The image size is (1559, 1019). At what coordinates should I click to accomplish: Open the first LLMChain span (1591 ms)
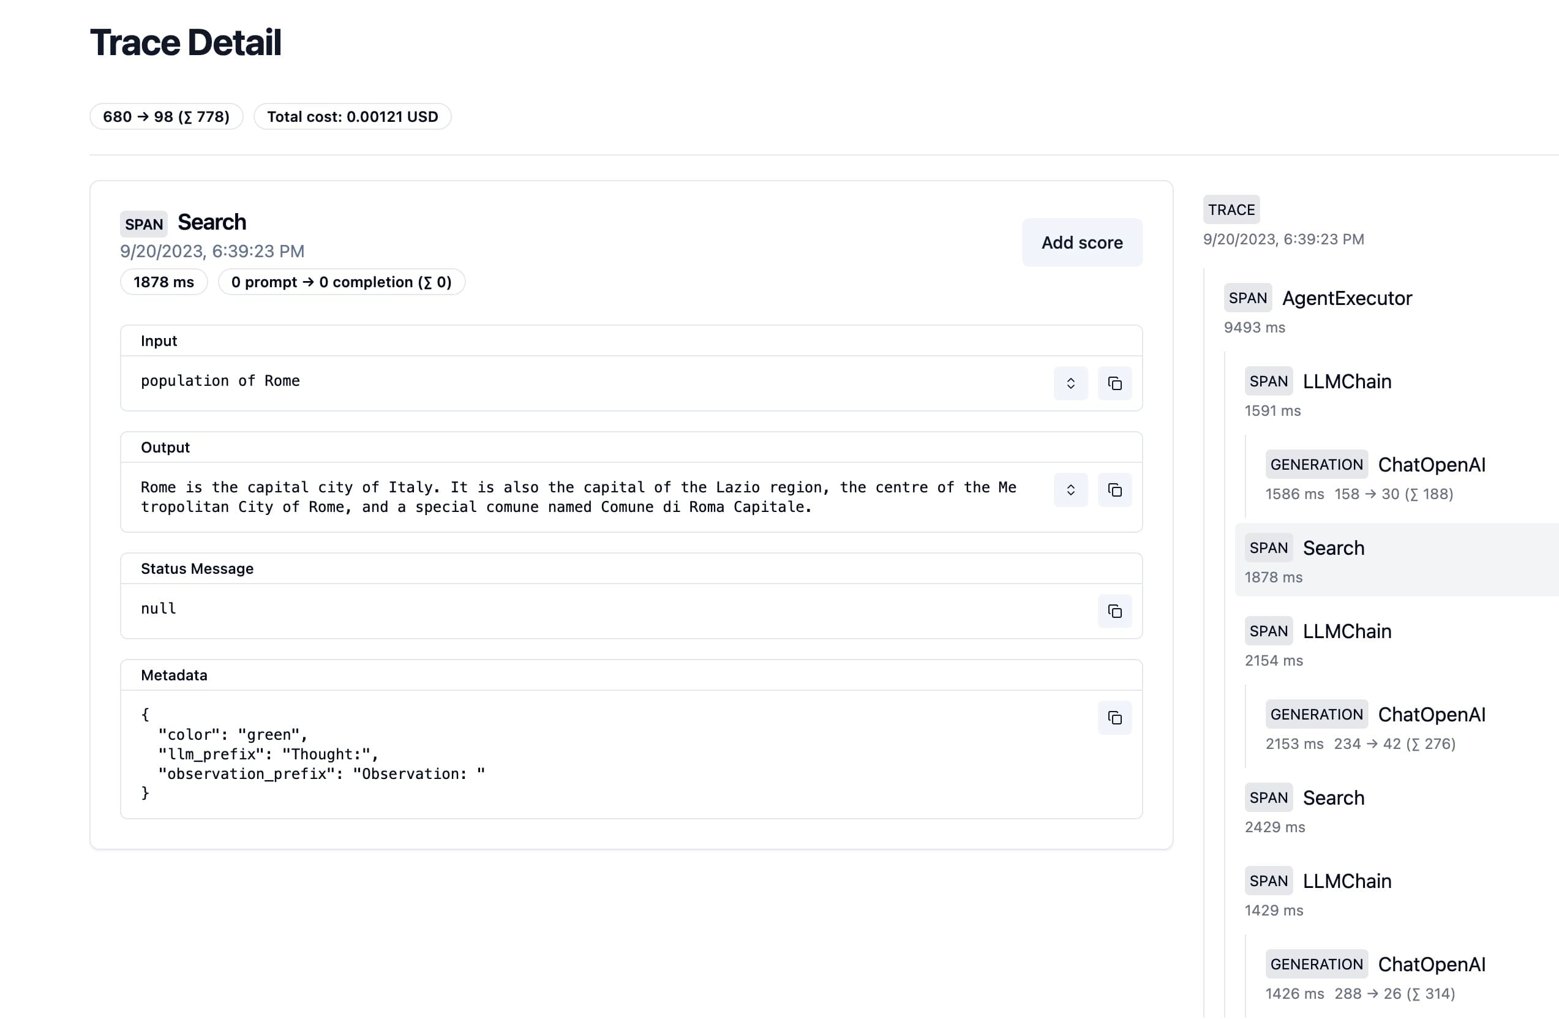tap(1346, 382)
